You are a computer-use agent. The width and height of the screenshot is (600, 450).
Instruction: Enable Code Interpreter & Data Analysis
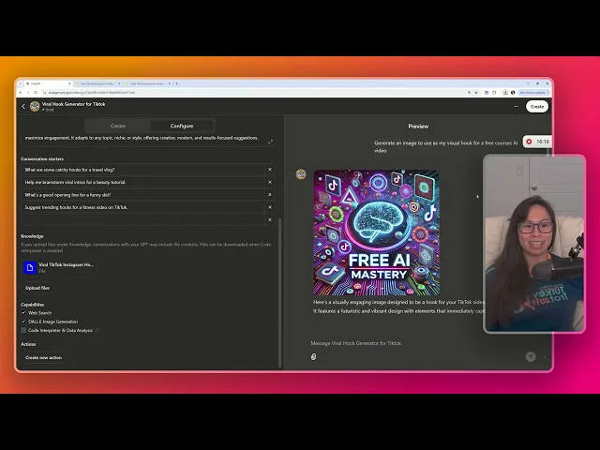23,330
